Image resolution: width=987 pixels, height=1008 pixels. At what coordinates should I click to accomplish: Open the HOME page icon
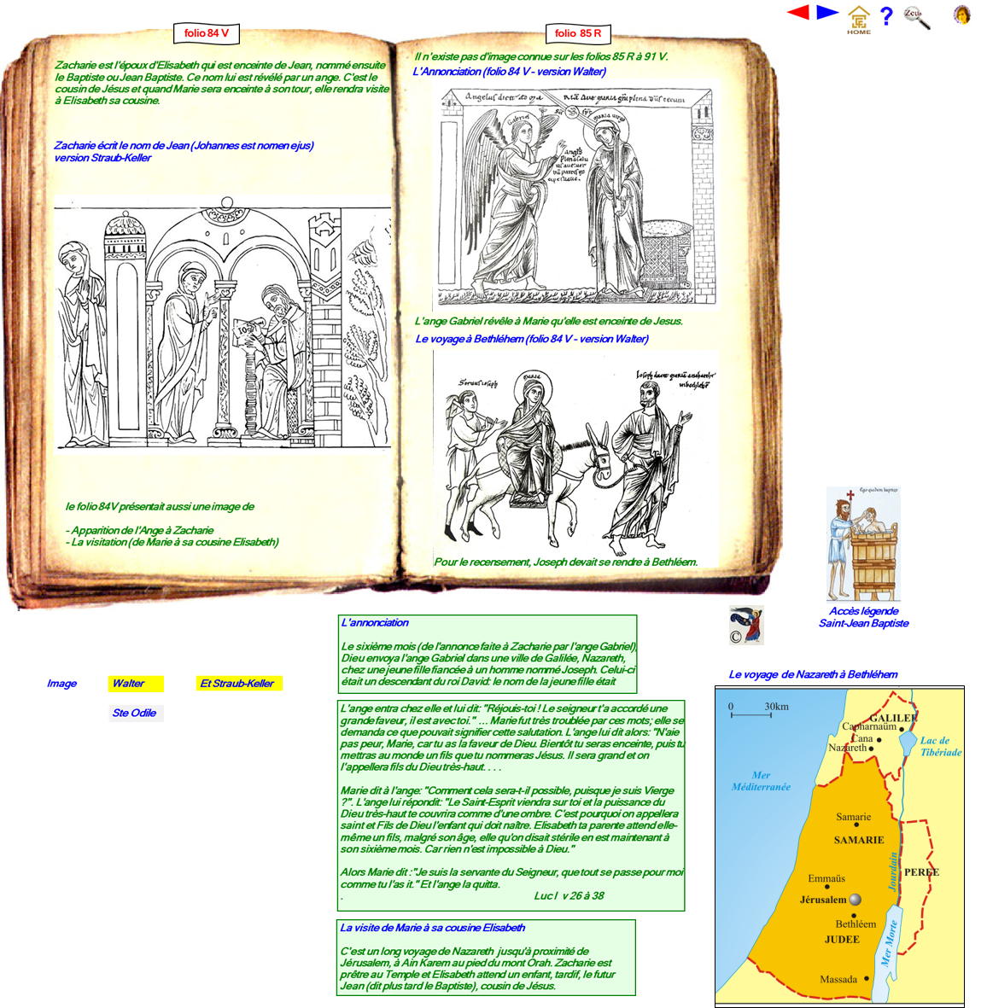[x=858, y=20]
